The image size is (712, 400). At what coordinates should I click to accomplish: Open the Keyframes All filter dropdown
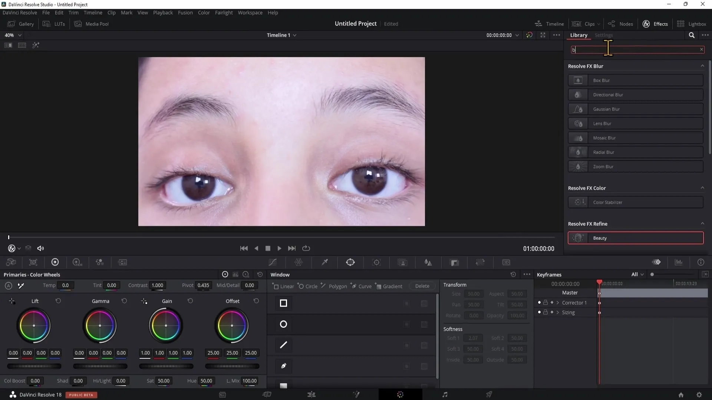tap(637, 274)
